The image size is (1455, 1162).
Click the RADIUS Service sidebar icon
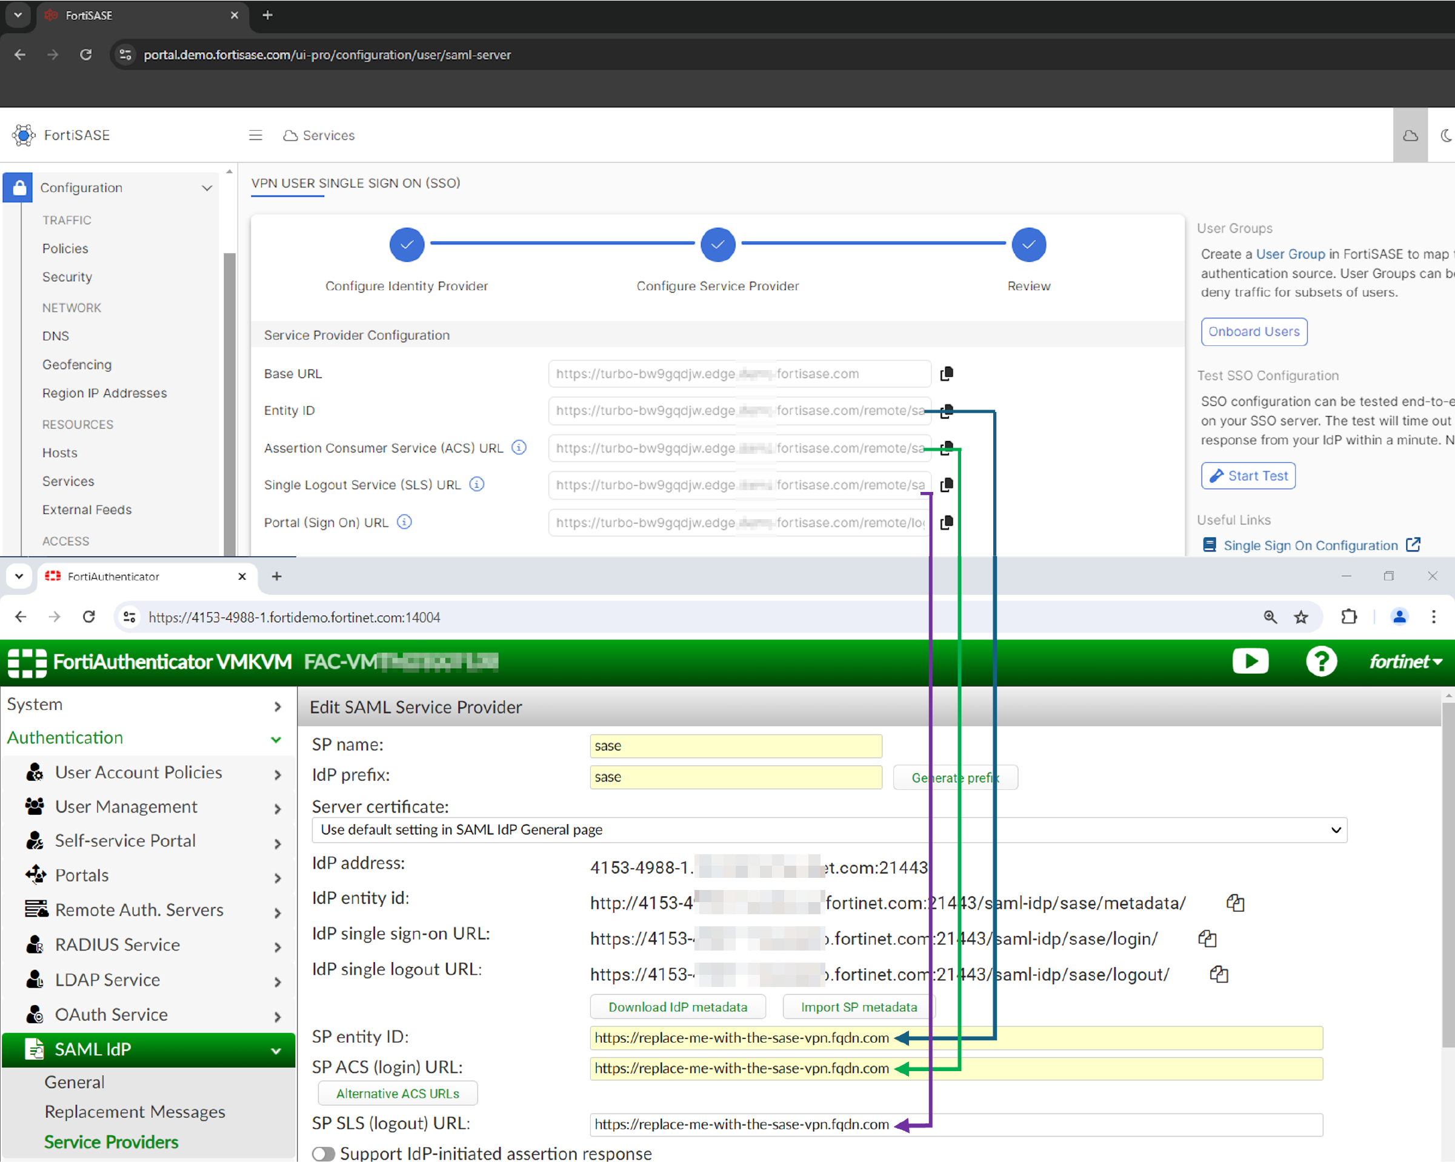35,945
